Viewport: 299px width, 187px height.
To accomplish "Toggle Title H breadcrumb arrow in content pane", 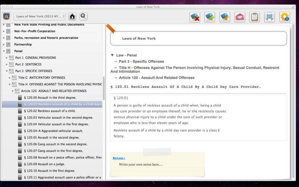I will (x=116, y=68).
